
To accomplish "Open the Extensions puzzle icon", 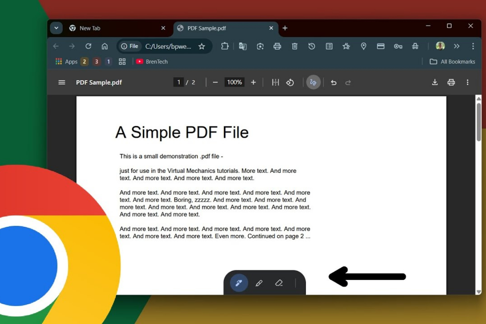I will click(225, 46).
